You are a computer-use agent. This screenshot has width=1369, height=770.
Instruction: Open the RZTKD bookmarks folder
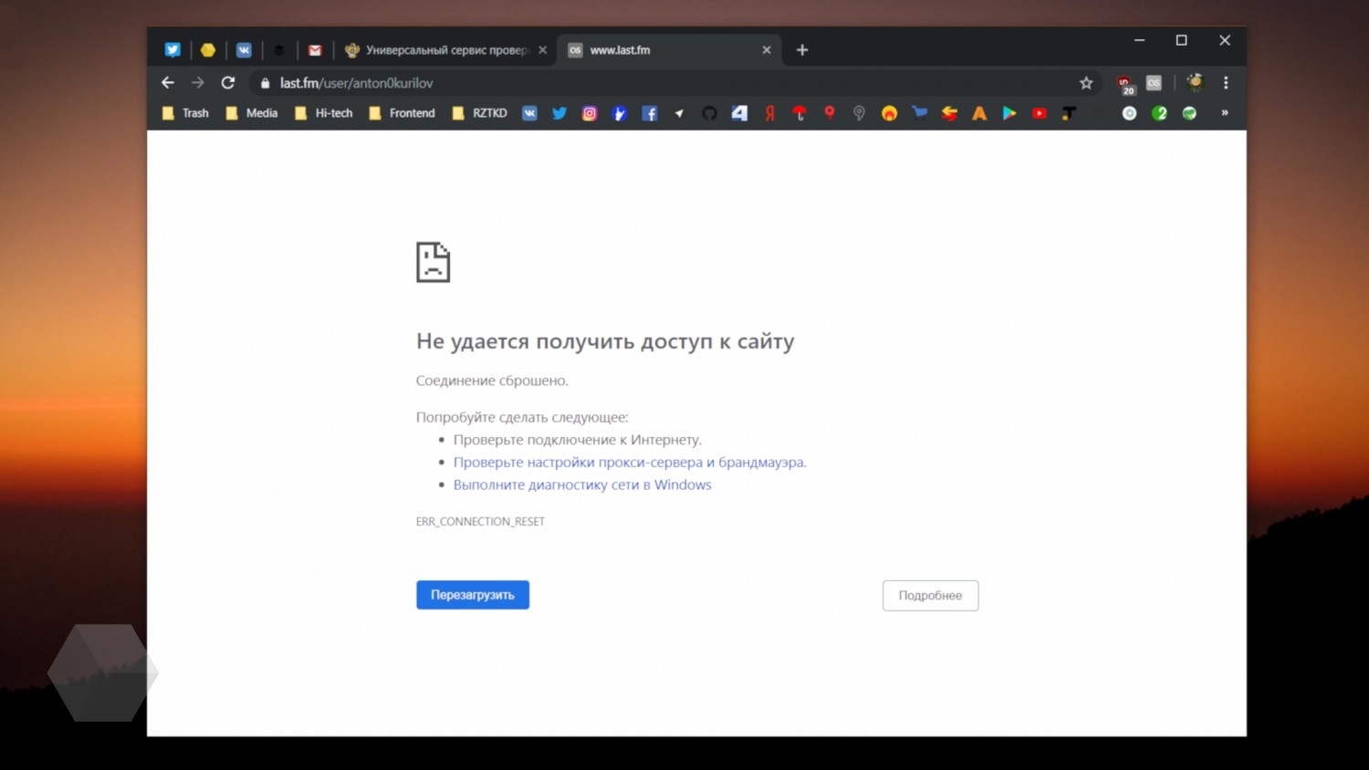(x=479, y=113)
